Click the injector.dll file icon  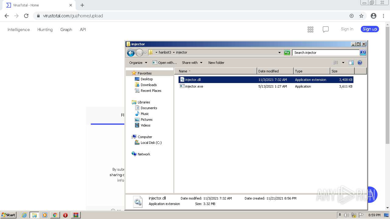coord(182,80)
